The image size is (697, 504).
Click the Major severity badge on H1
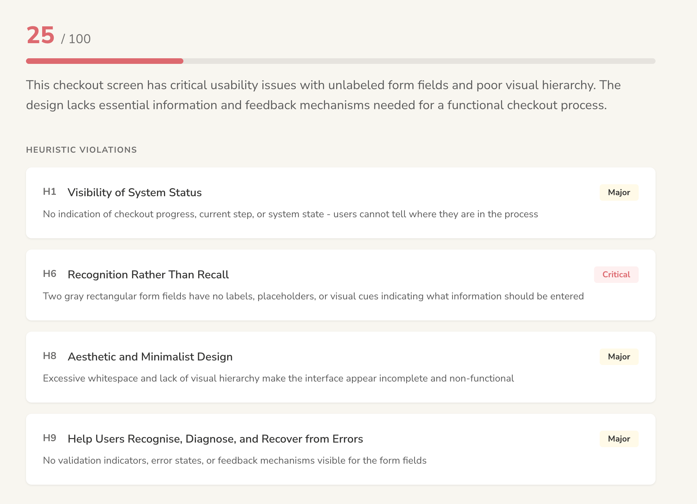pyautogui.click(x=619, y=192)
